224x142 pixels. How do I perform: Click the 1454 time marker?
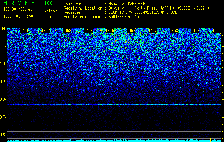[88, 31]
